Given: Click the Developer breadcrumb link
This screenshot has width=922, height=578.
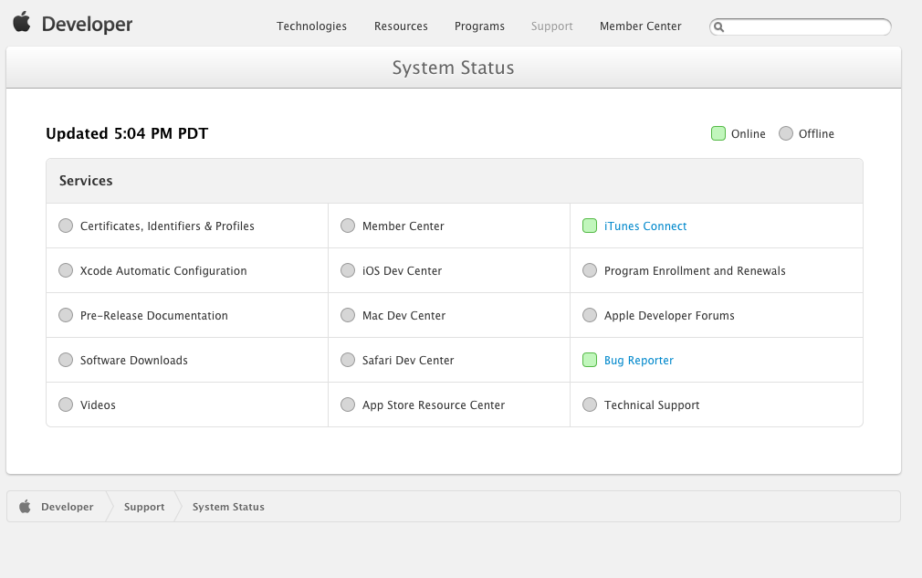Looking at the screenshot, I should pos(68,507).
